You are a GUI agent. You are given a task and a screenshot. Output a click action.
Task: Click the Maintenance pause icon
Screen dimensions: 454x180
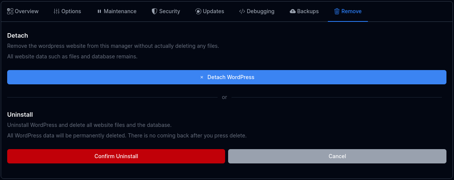99,11
